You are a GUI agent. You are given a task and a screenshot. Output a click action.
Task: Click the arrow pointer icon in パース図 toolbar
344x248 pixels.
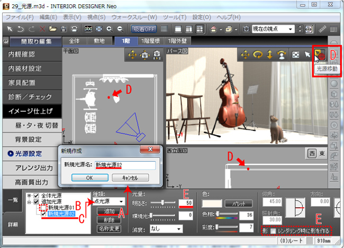point(307,55)
